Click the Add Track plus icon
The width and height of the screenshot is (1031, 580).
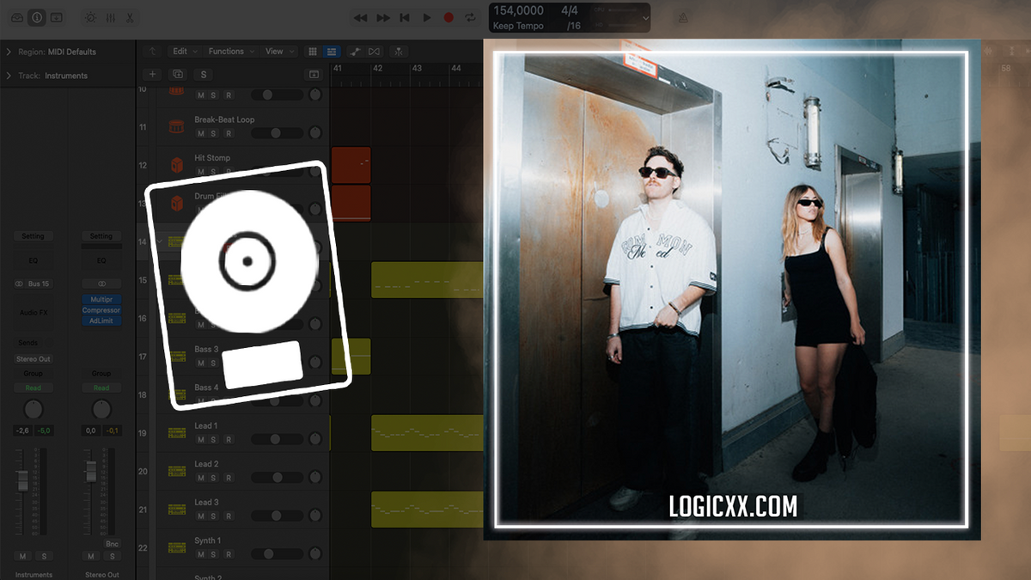click(152, 75)
